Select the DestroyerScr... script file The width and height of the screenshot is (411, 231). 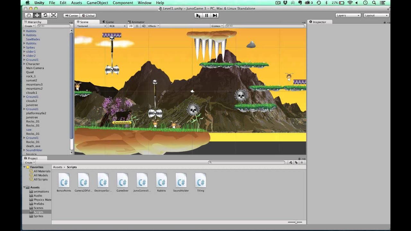tap(103, 183)
